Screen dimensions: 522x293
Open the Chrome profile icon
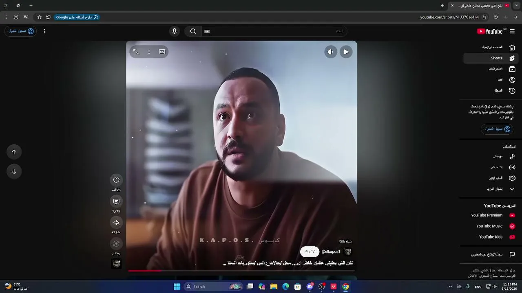coord(16,17)
